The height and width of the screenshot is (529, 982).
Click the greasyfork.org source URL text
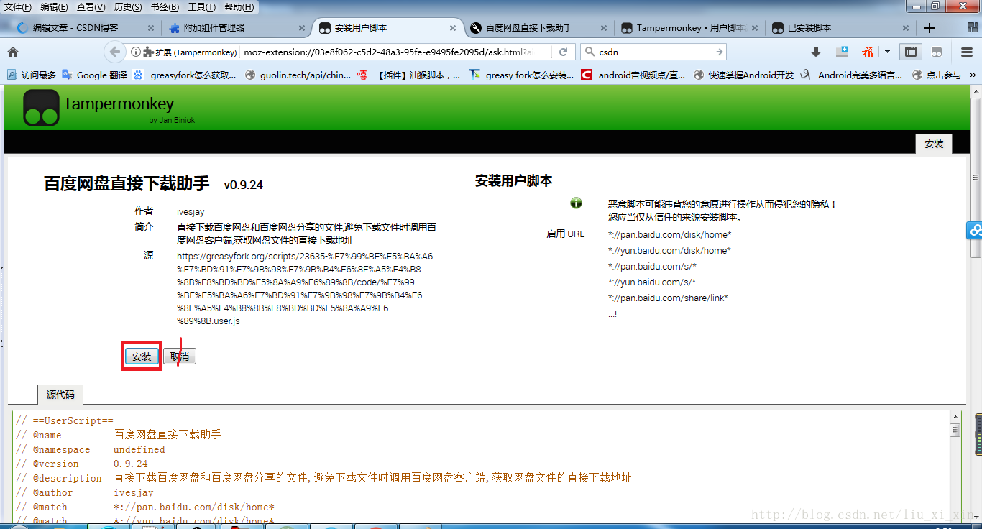point(305,289)
